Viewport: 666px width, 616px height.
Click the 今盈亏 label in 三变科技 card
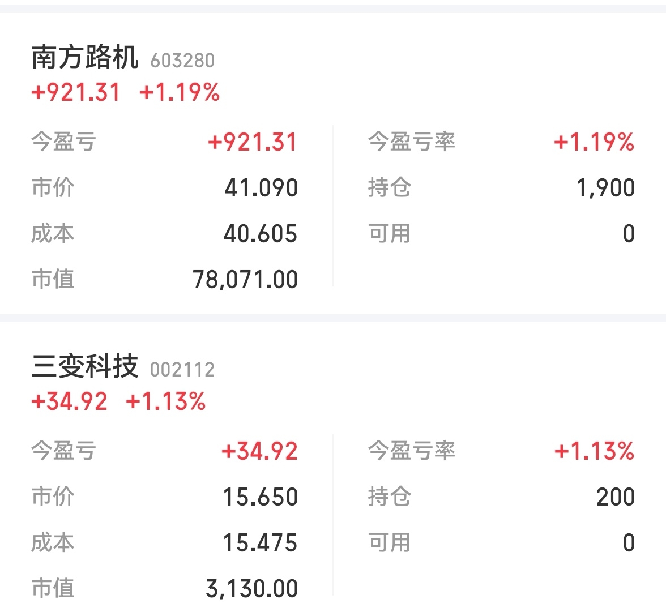63,451
